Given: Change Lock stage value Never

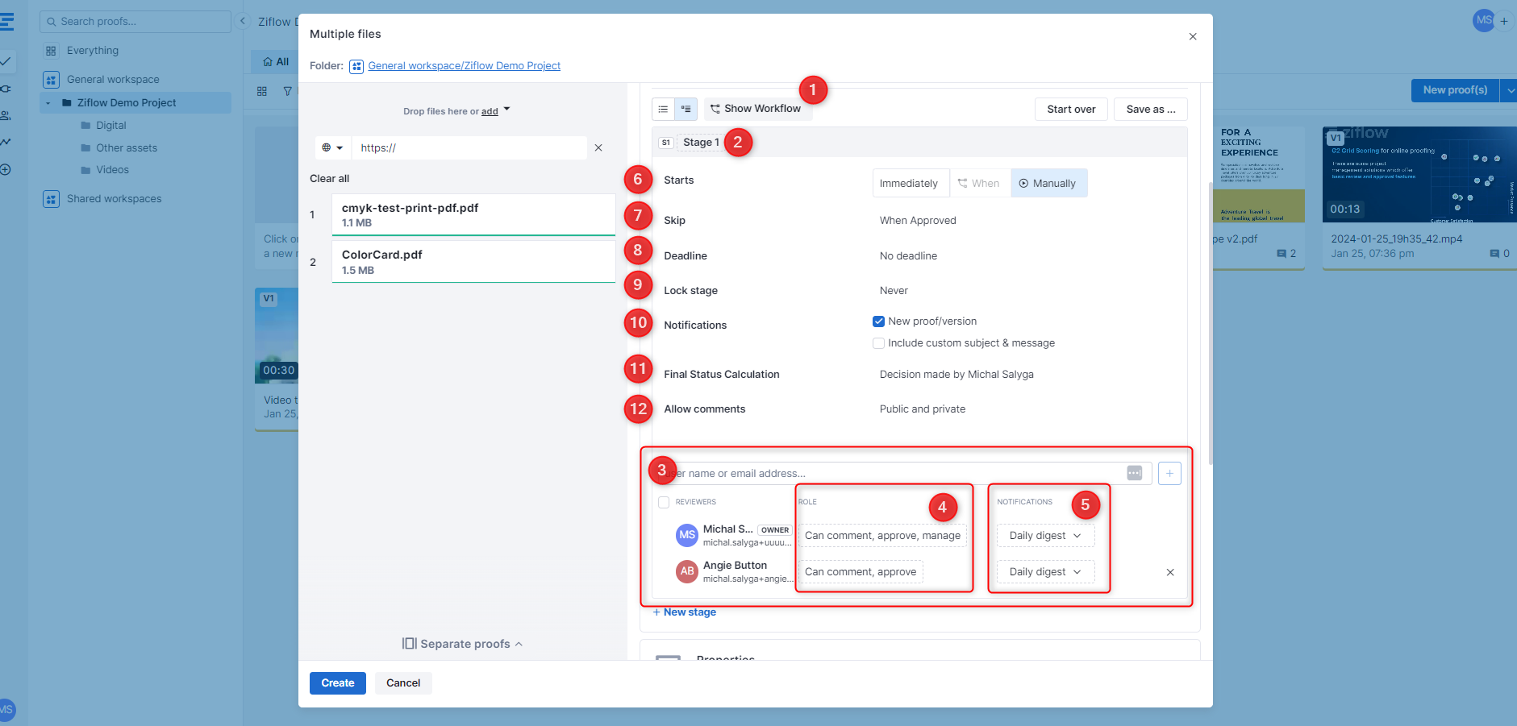Looking at the screenshot, I should point(894,291).
